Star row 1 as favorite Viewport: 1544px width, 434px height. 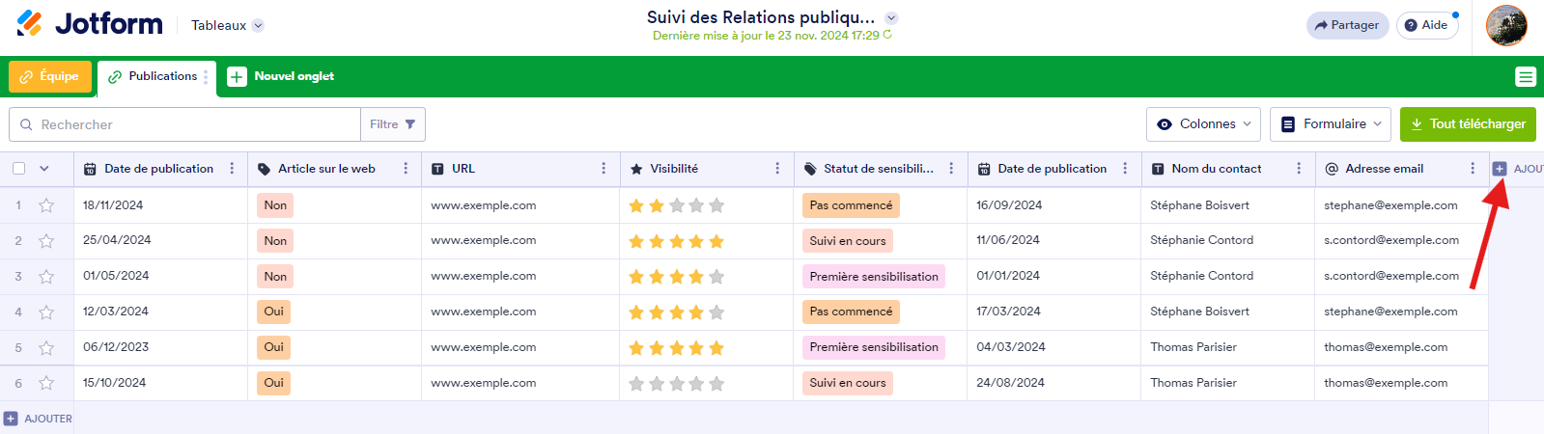tap(46, 205)
